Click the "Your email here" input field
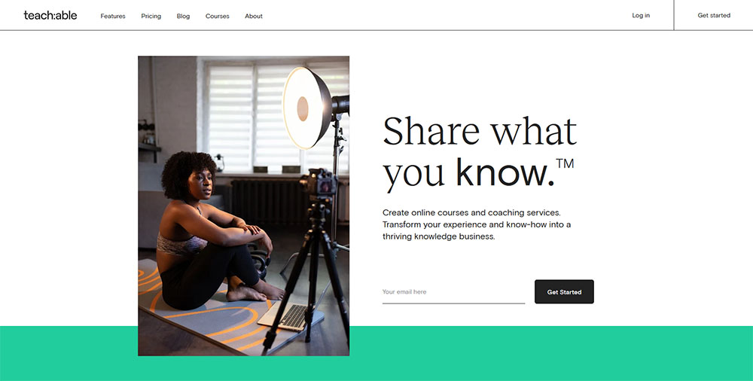The width and height of the screenshot is (753, 381). click(x=453, y=292)
